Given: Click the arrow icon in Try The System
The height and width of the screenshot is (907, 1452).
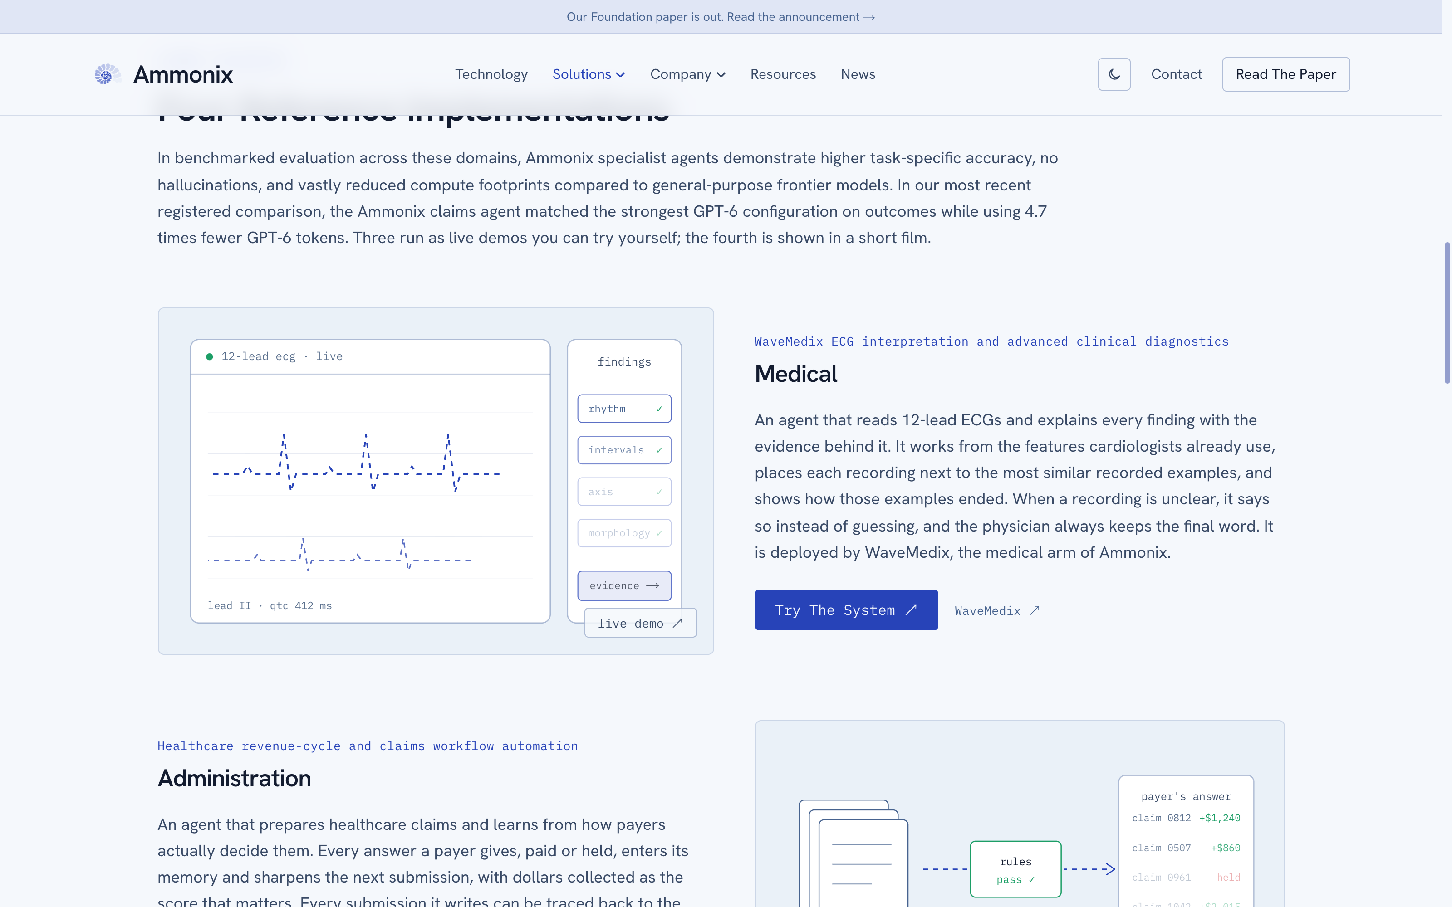Looking at the screenshot, I should [x=911, y=610].
